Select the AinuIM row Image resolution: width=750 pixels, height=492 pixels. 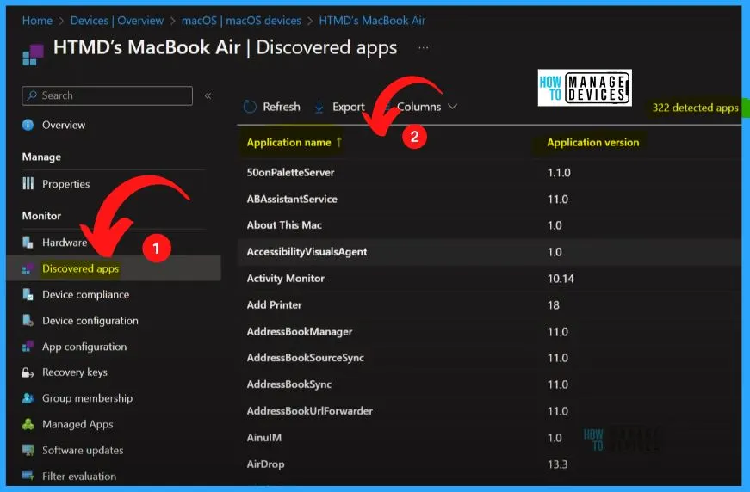click(489, 438)
